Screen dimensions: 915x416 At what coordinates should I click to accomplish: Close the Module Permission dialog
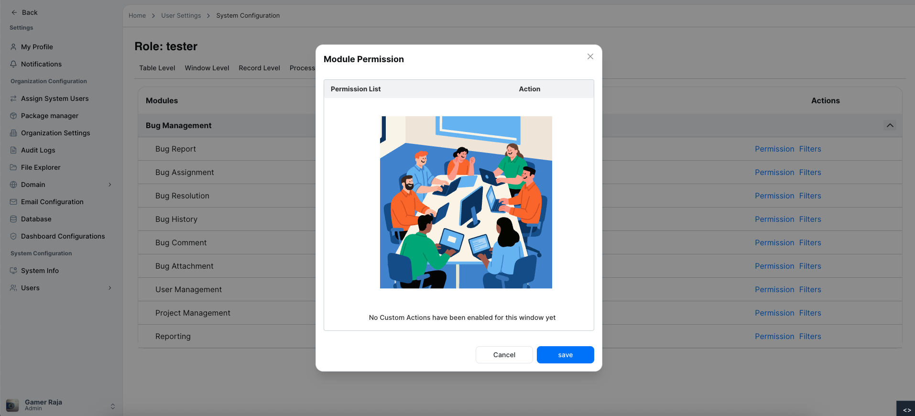[590, 56]
